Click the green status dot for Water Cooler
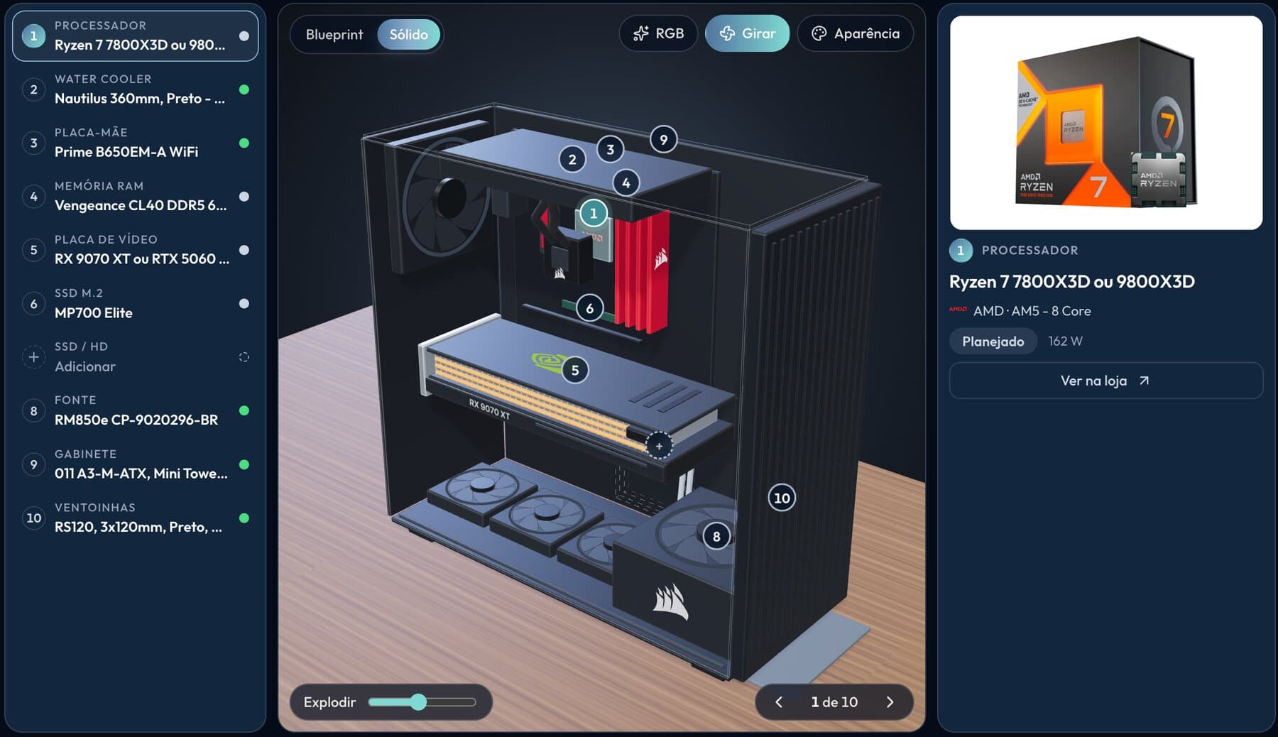The width and height of the screenshot is (1278, 737). coord(244,89)
